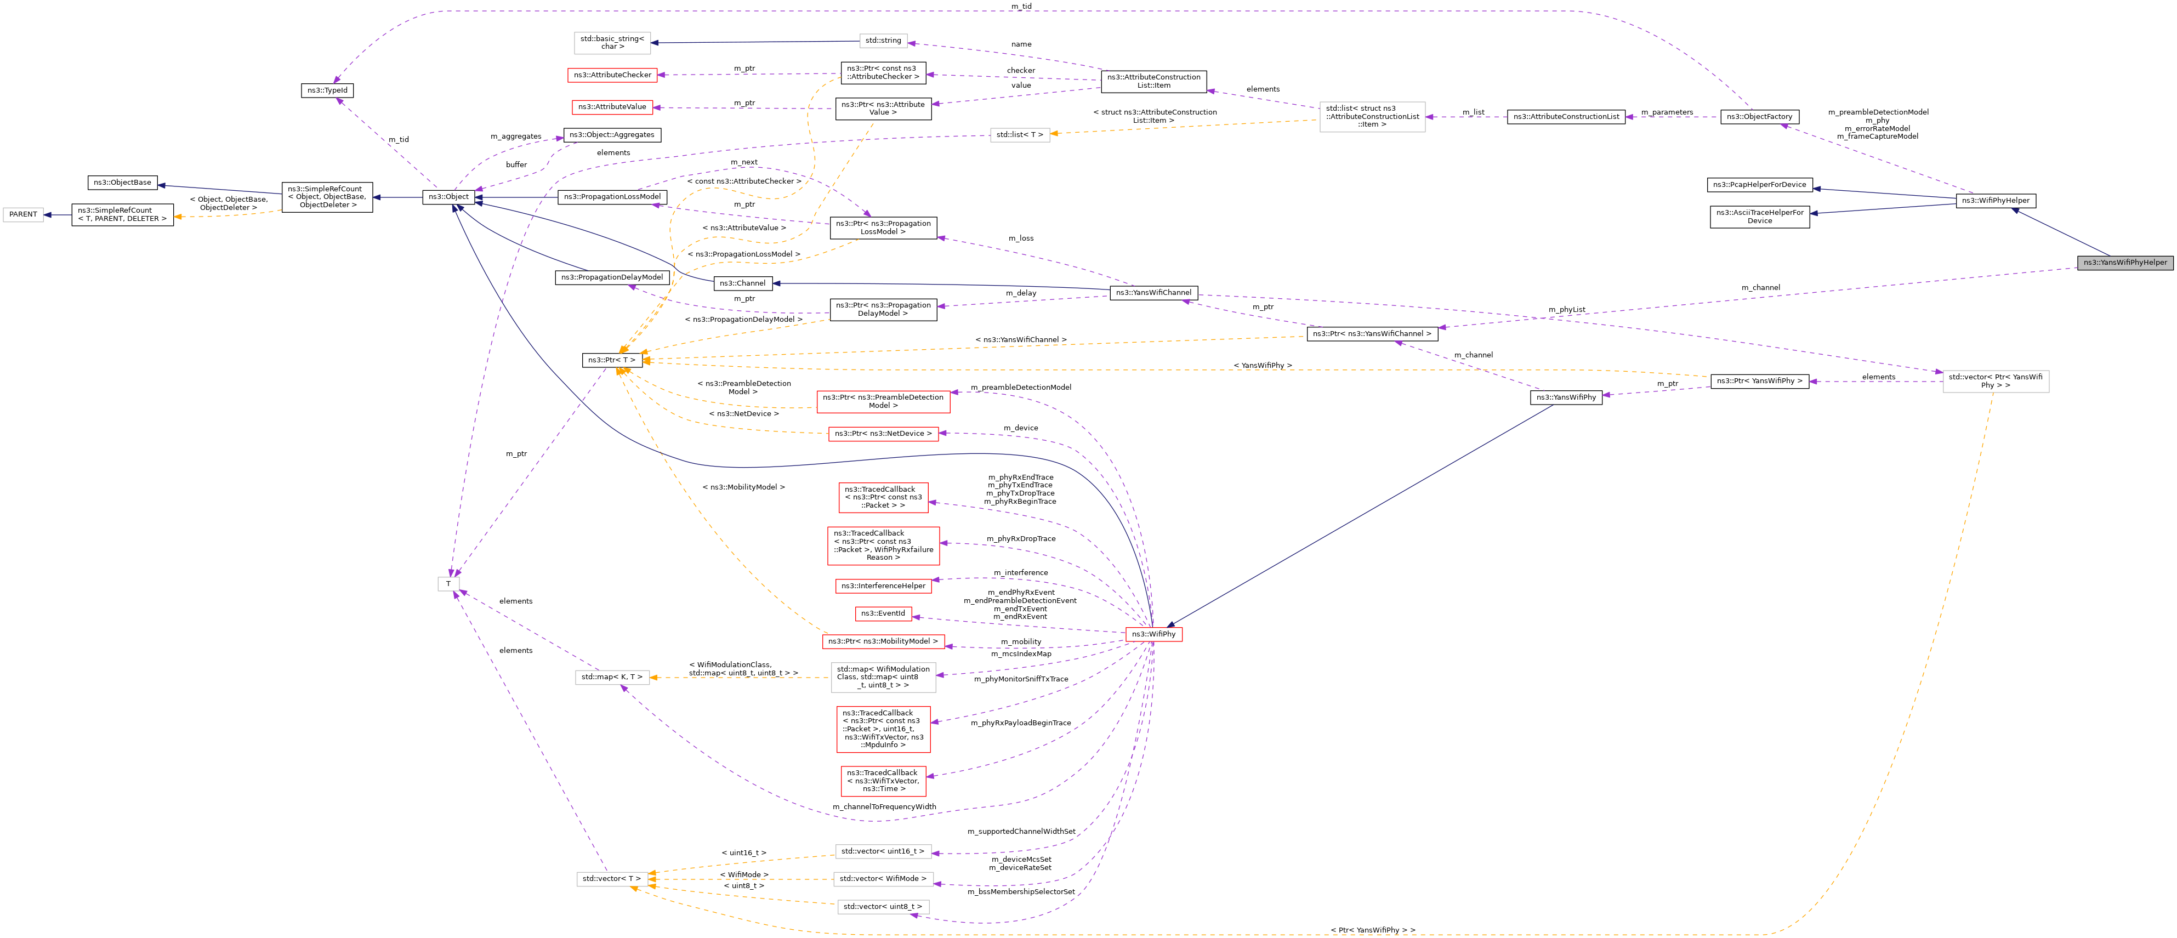Select the ns3::Ptr< T > node

[x=612, y=361]
